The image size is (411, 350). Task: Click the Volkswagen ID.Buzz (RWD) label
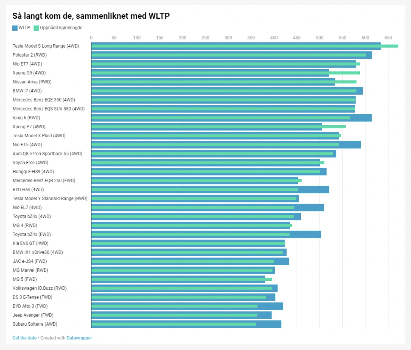(39, 288)
